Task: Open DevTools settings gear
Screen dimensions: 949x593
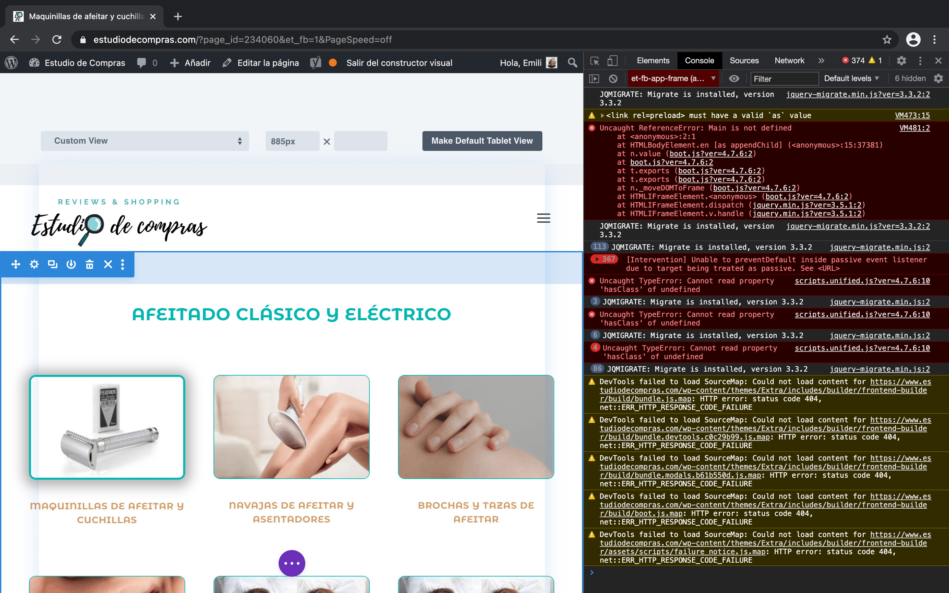Action: pos(901,61)
